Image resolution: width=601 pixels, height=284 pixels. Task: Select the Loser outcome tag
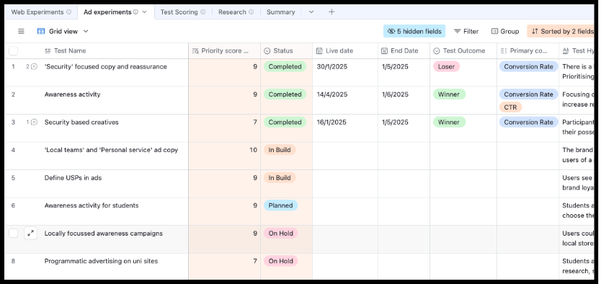(x=446, y=67)
